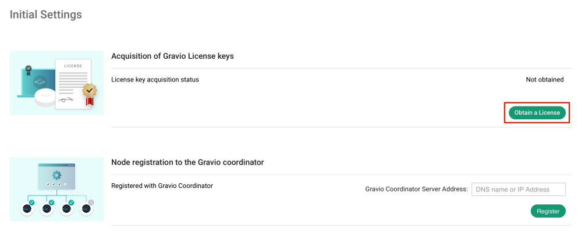The image size is (582, 242).
Task: Click the Obtain a License button
Action: [x=537, y=112]
